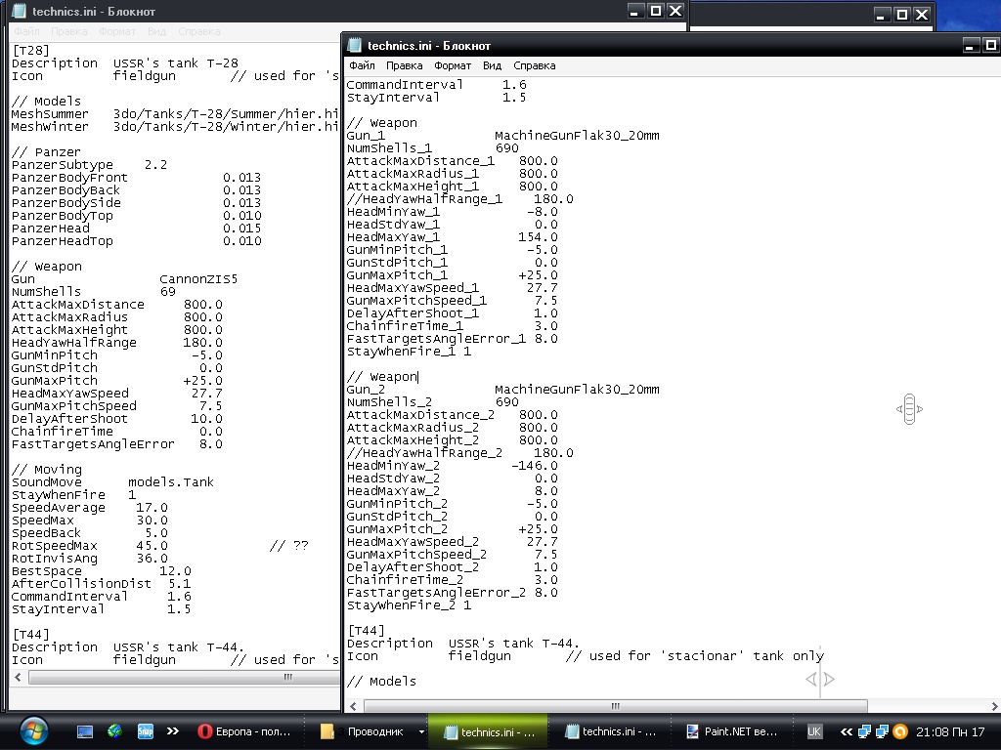Screen dimensions: 1001x750
Task: Close the third window behind at top right
Action: [x=923, y=14]
